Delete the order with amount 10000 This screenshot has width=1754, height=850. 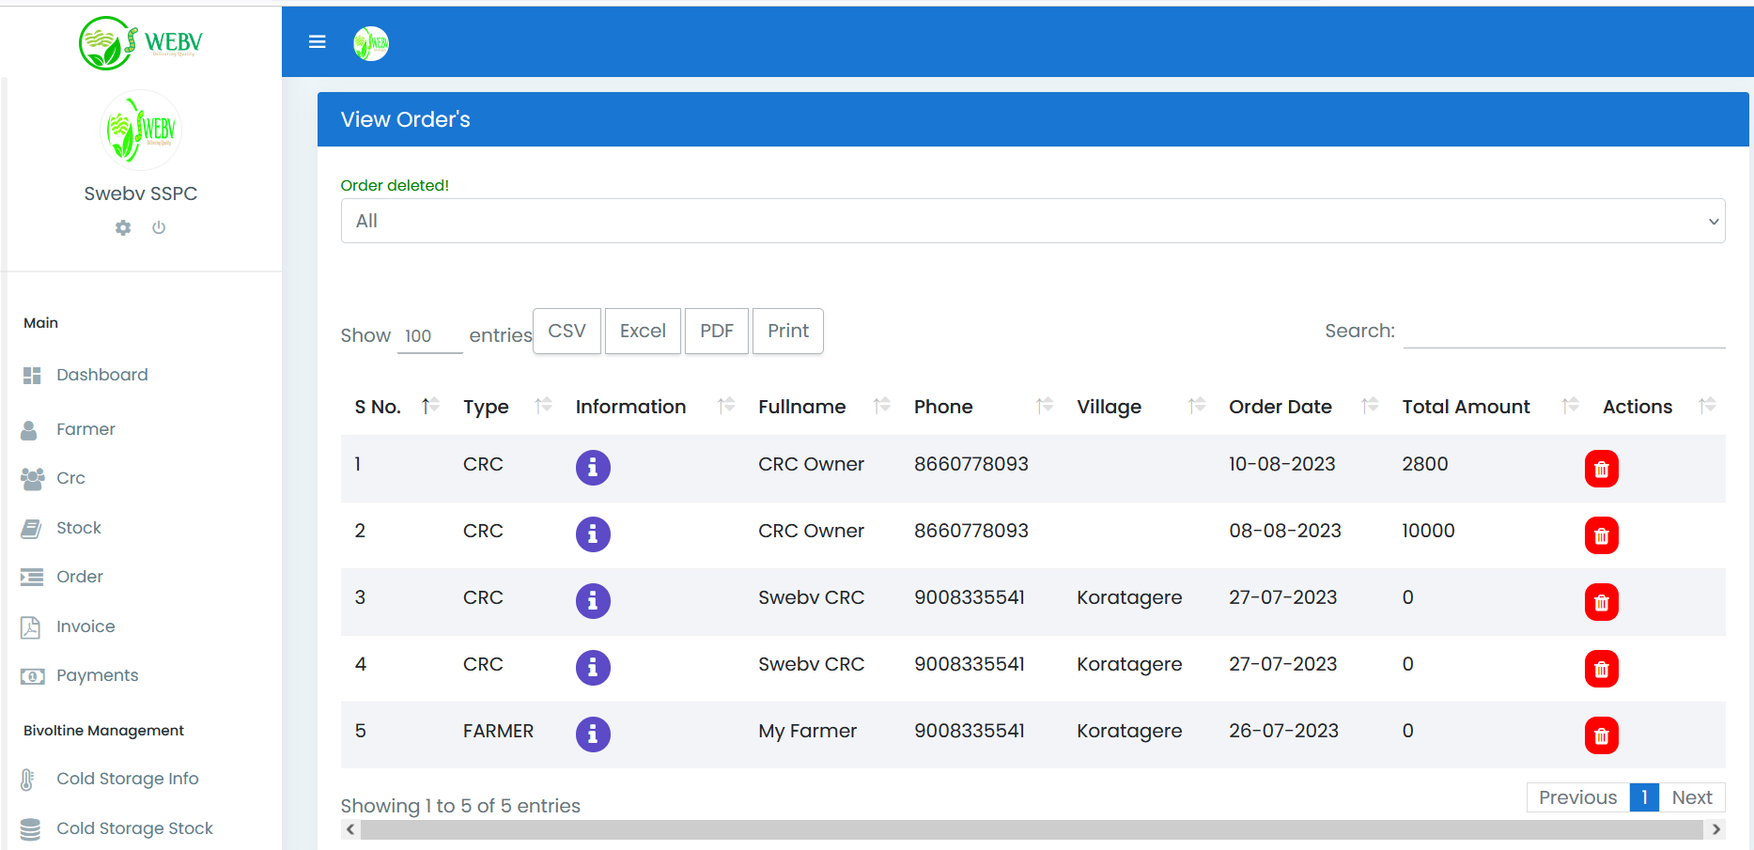pyautogui.click(x=1601, y=535)
